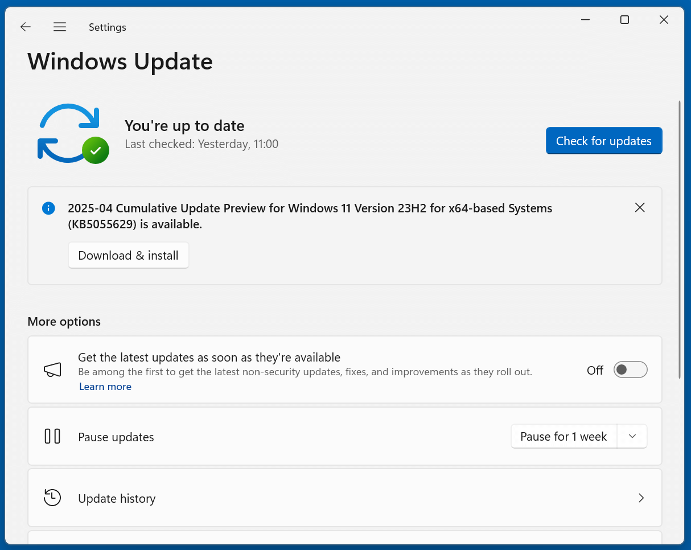Viewport: 691px width, 550px height.
Task: Click the megaphone icon for latest updates
Action: (52, 370)
